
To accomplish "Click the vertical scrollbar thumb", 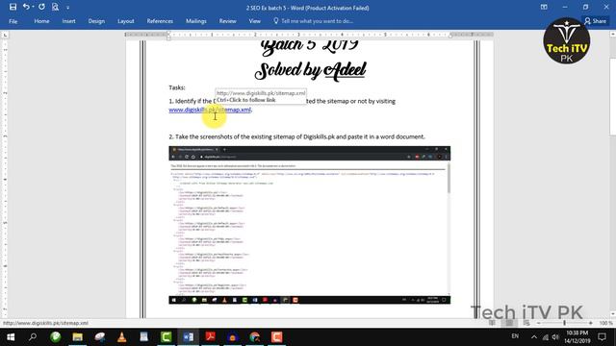I will 612,96.
